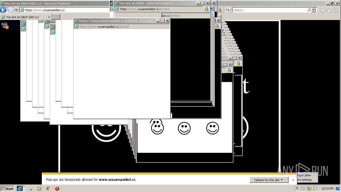Open the Home icon in IE
341x192 pixels.
[323, 10]
